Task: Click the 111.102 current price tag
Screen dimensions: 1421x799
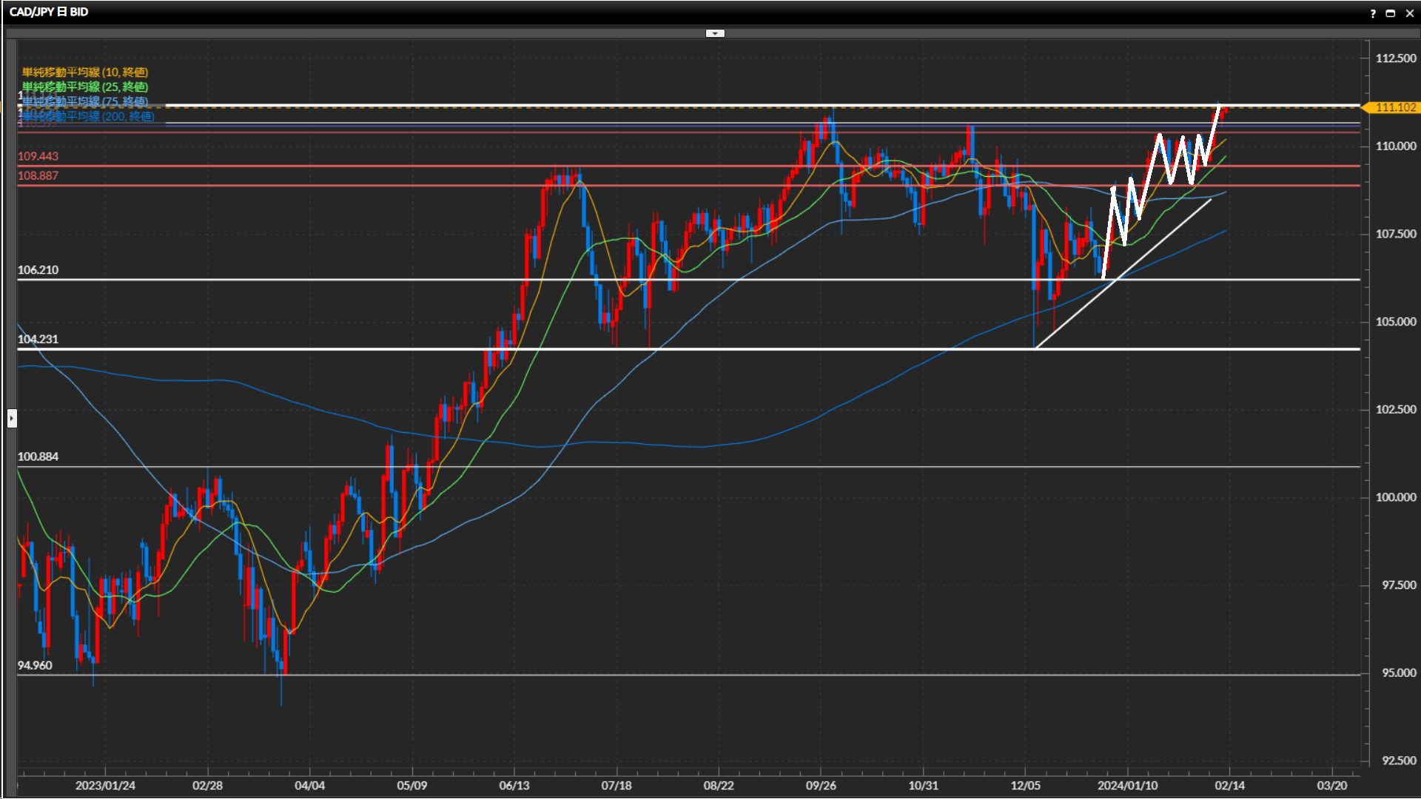Action: (1394, 107)
